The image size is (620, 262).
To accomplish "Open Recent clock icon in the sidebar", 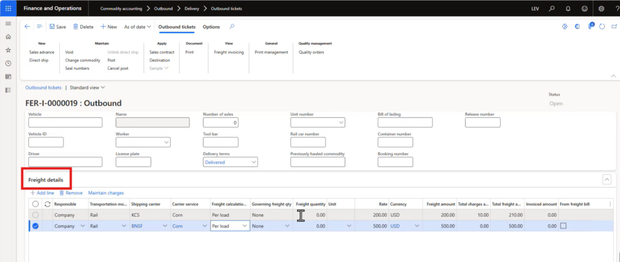I will [8, 63].
